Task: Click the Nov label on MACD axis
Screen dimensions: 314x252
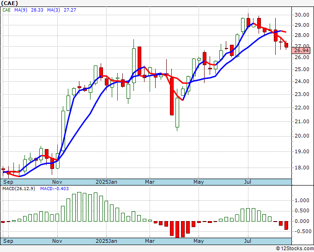Action: coord(57,241)
